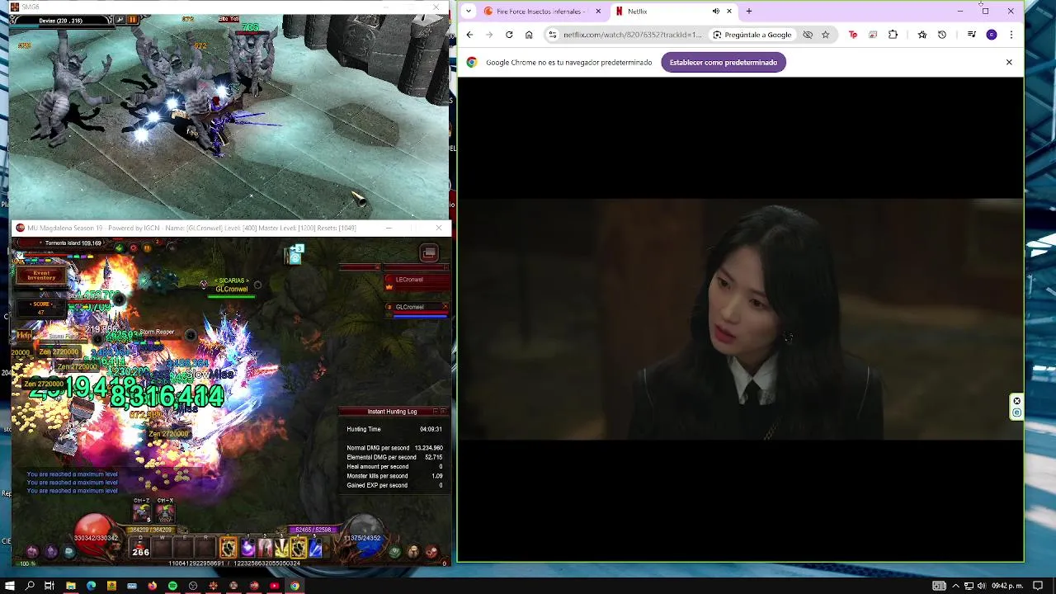The width and height of the screenshot is (1056, 594).
Task: Show hidden system tray icons
Action: [x=956, y=586]
